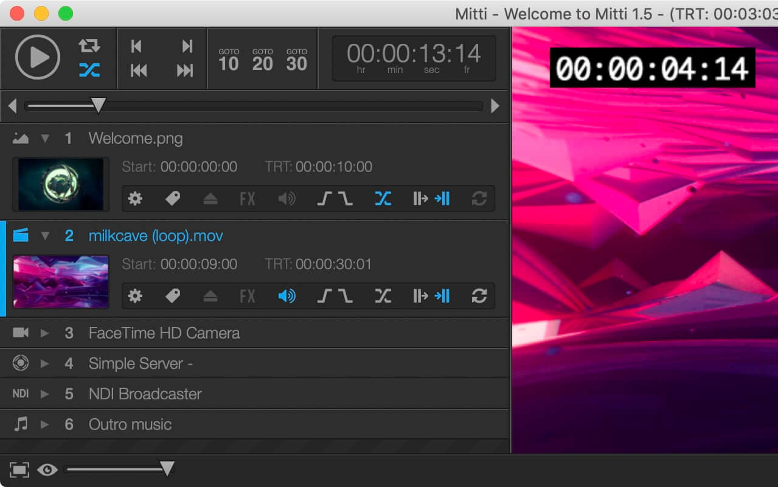
Task: Click the camera icon of FaceTime cue
Action: 21,332
